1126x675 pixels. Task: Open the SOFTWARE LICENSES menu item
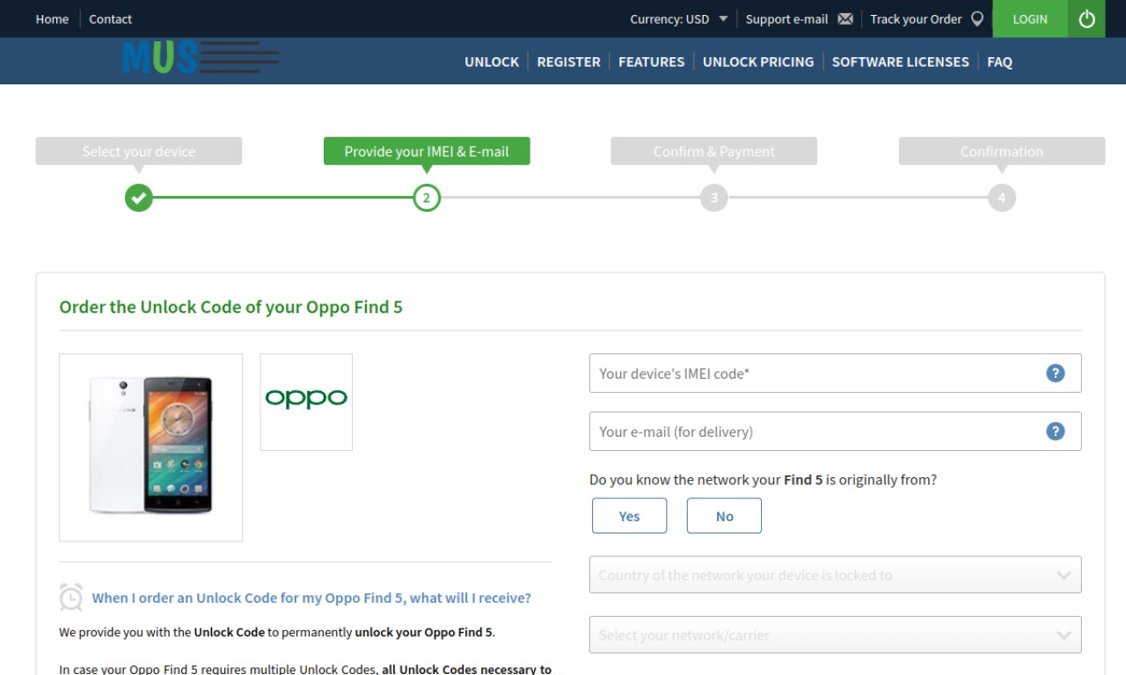[900, 62]
